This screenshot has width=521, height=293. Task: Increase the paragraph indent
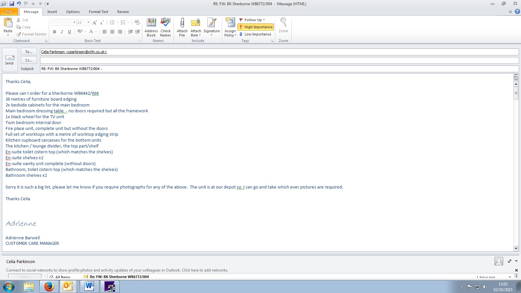coord(138,32)
